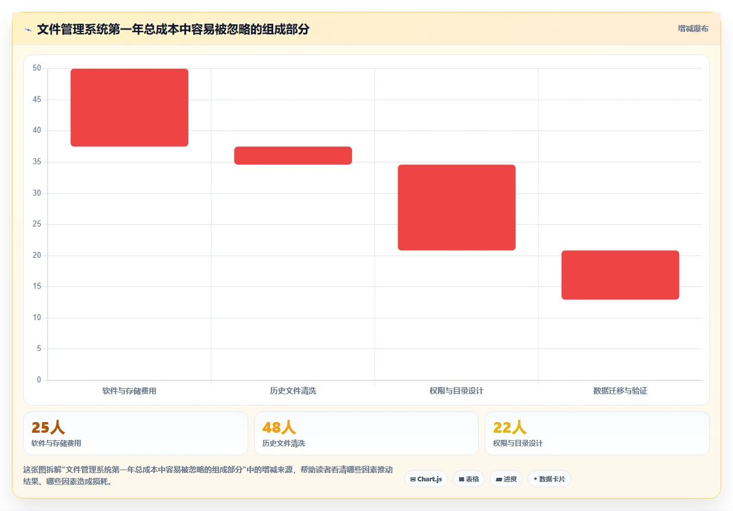Click the lightning icon beside the title
Image resolution: width=733 pixels, height=511 pixels.
click(x=28, y=29)
